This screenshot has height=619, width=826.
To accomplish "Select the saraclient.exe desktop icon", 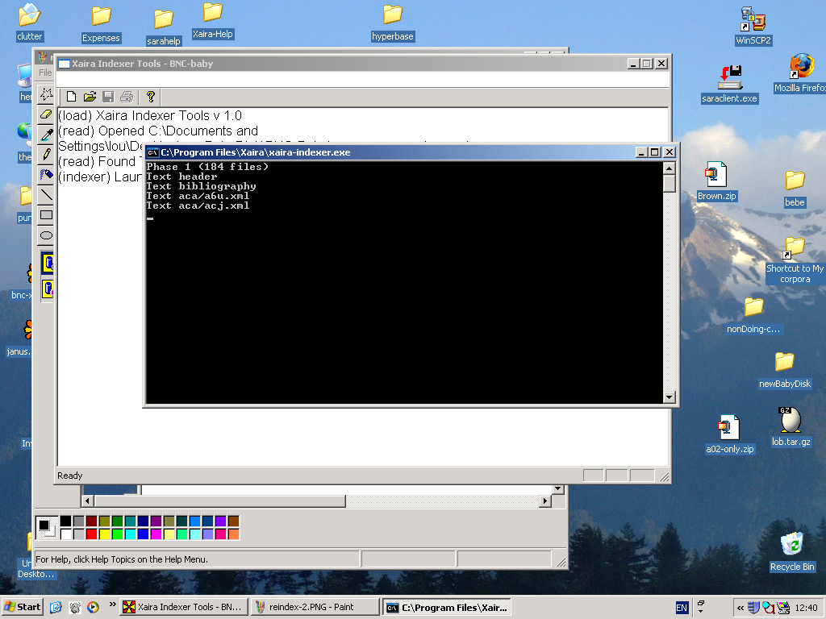I will tap(729, 84).
